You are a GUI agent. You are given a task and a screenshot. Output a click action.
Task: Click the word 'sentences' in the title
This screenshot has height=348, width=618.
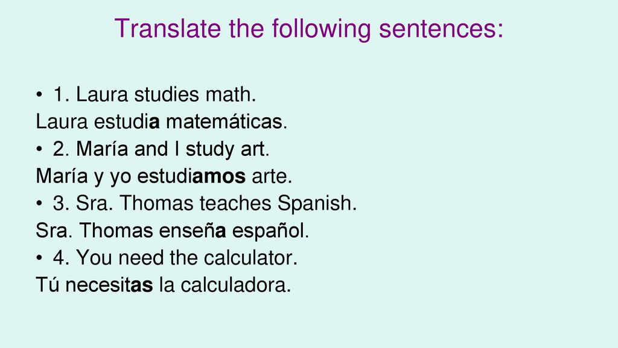click(x=438, y=29)
